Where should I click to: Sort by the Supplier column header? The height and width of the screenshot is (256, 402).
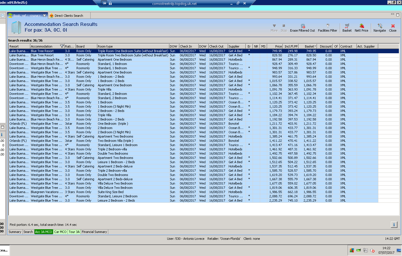tap(237, 46)
